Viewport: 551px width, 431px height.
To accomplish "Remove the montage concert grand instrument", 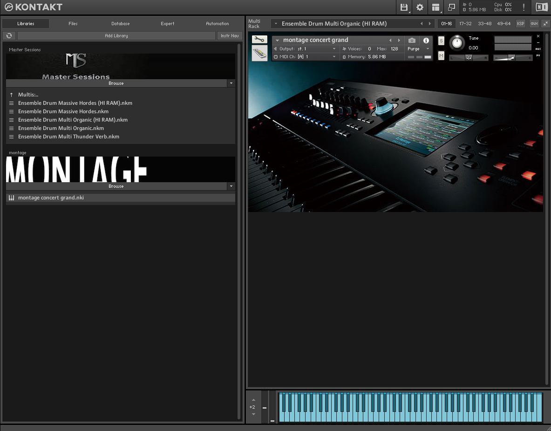I will pyautogui.click(x=538, y=36).
